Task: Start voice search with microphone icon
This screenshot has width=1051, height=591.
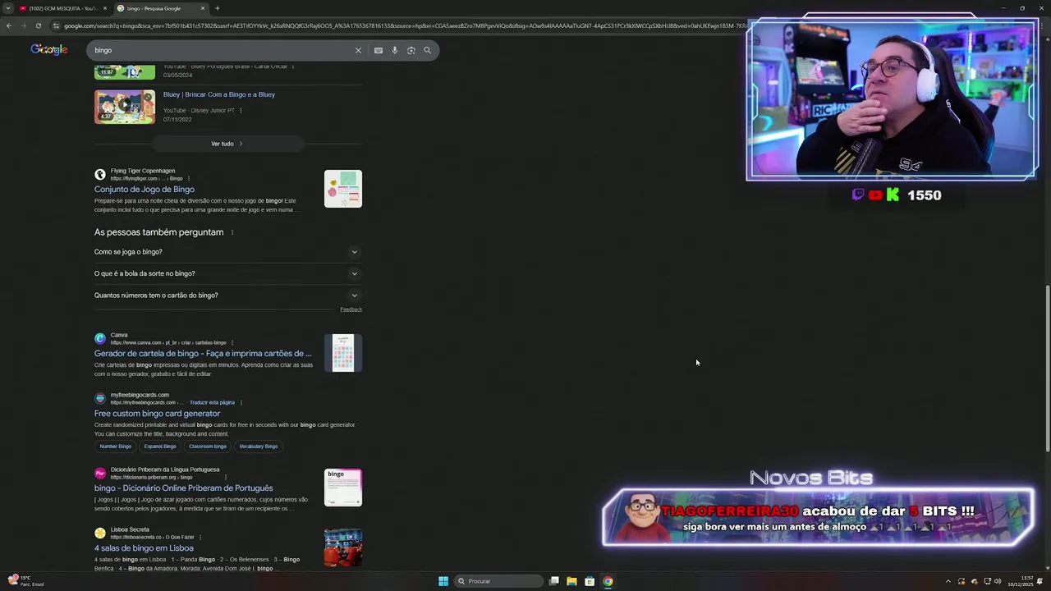Action: click(x=395, y=50)
